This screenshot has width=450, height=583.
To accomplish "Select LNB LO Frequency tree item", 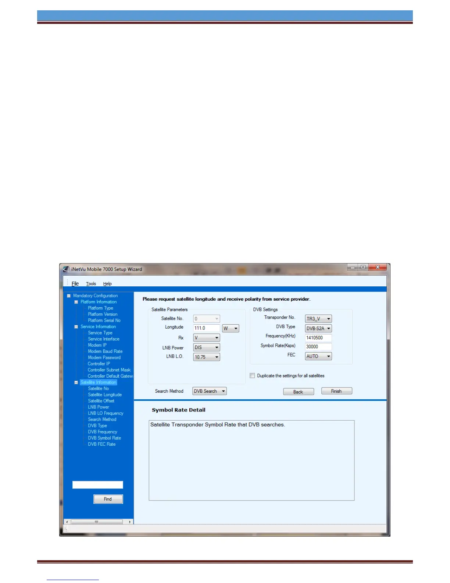I will click(x=106, y=413).
